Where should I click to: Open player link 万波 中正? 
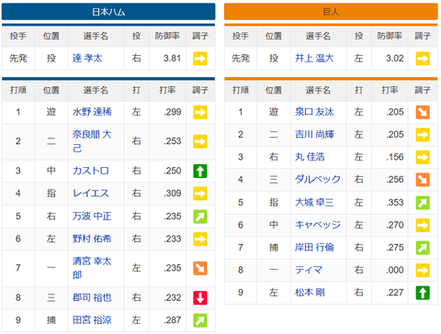(92, 217)
